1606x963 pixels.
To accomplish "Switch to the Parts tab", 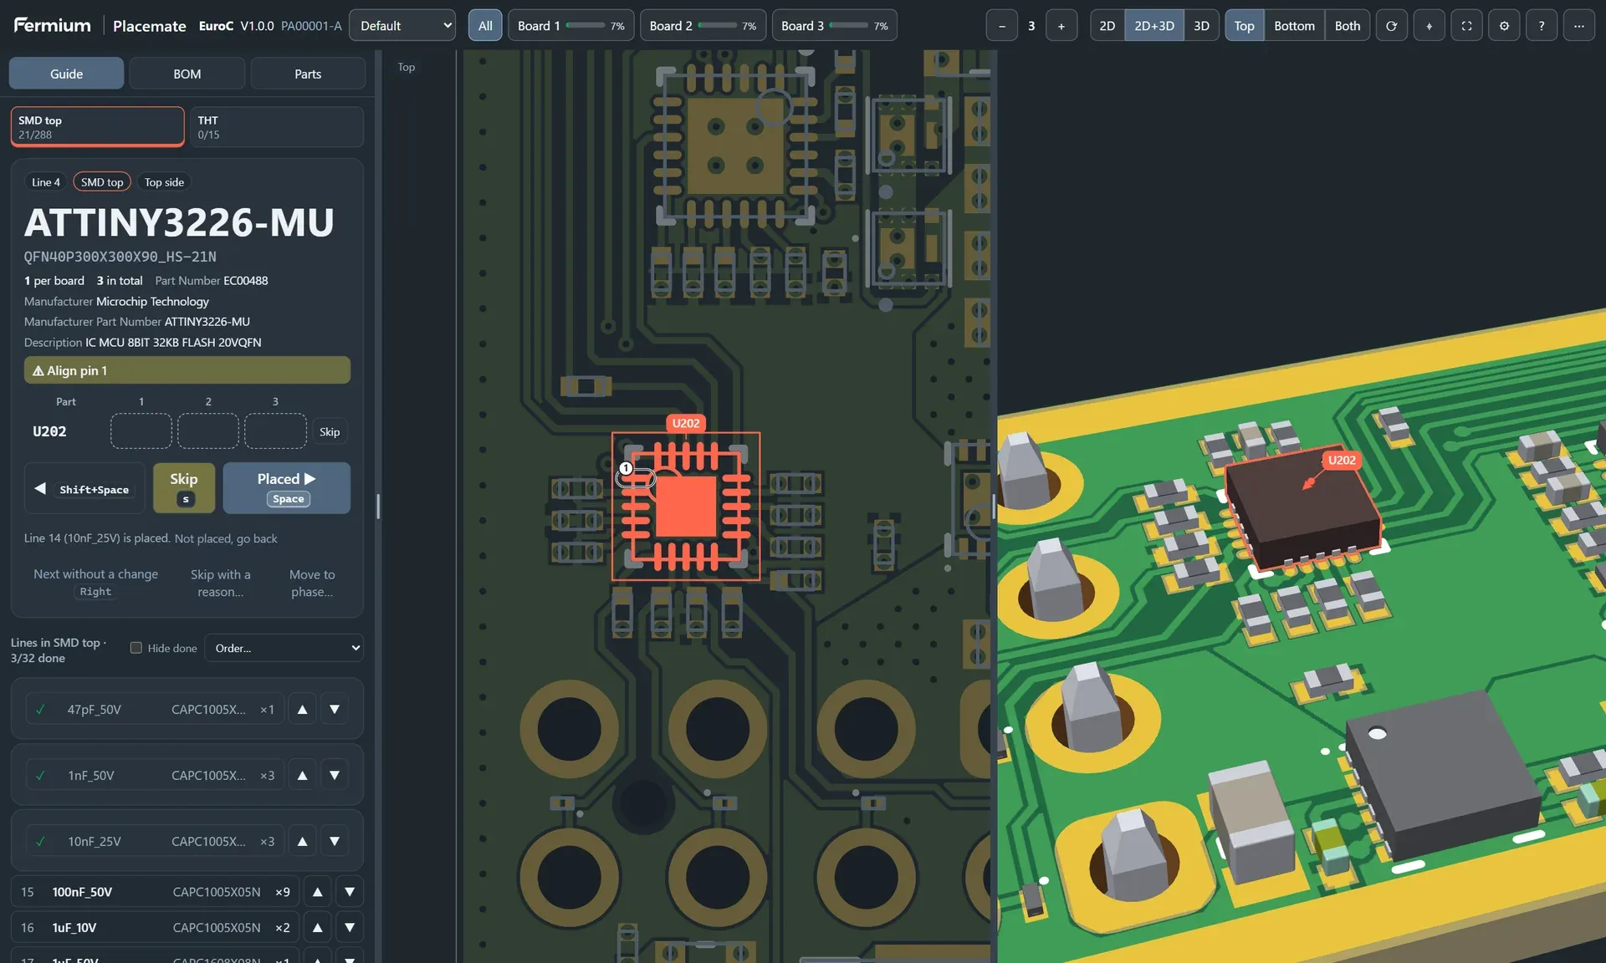I will pyautogui.click(x=308, y=74).
